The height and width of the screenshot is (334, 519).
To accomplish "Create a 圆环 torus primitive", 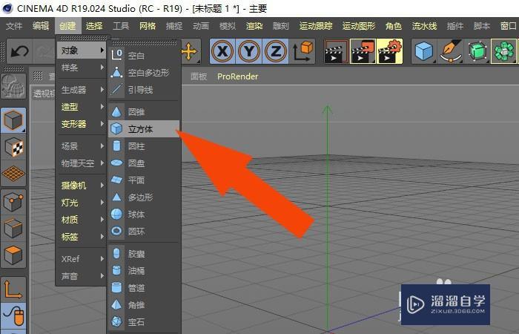I will pyautogui.click(x=145, y=232).
